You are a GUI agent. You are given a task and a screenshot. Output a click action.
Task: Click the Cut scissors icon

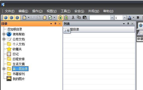pos(73,17)
